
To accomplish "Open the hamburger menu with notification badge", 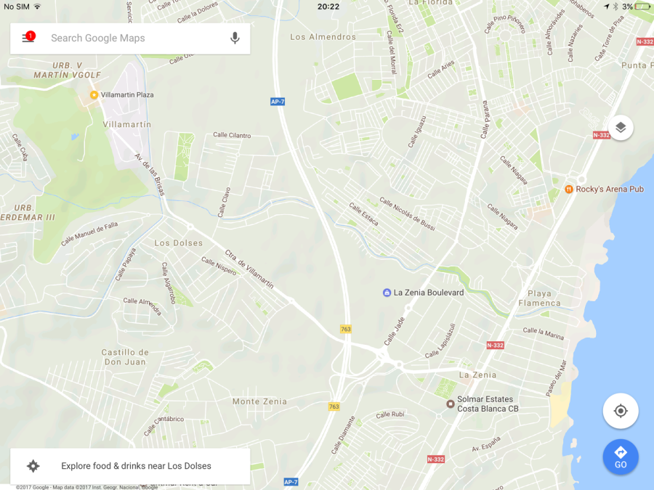I will click(x=28, y=38).
